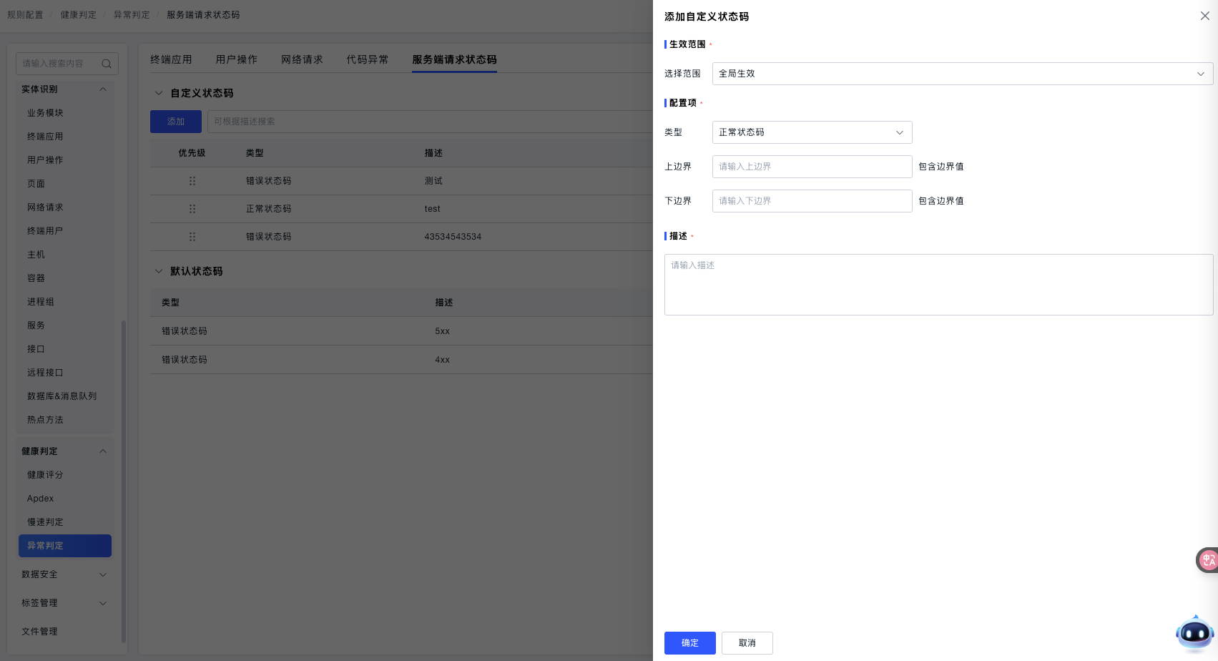Collapse the 实体识别 sidebar group
This screenshot has height=661, width=1218.
(103, 89)
